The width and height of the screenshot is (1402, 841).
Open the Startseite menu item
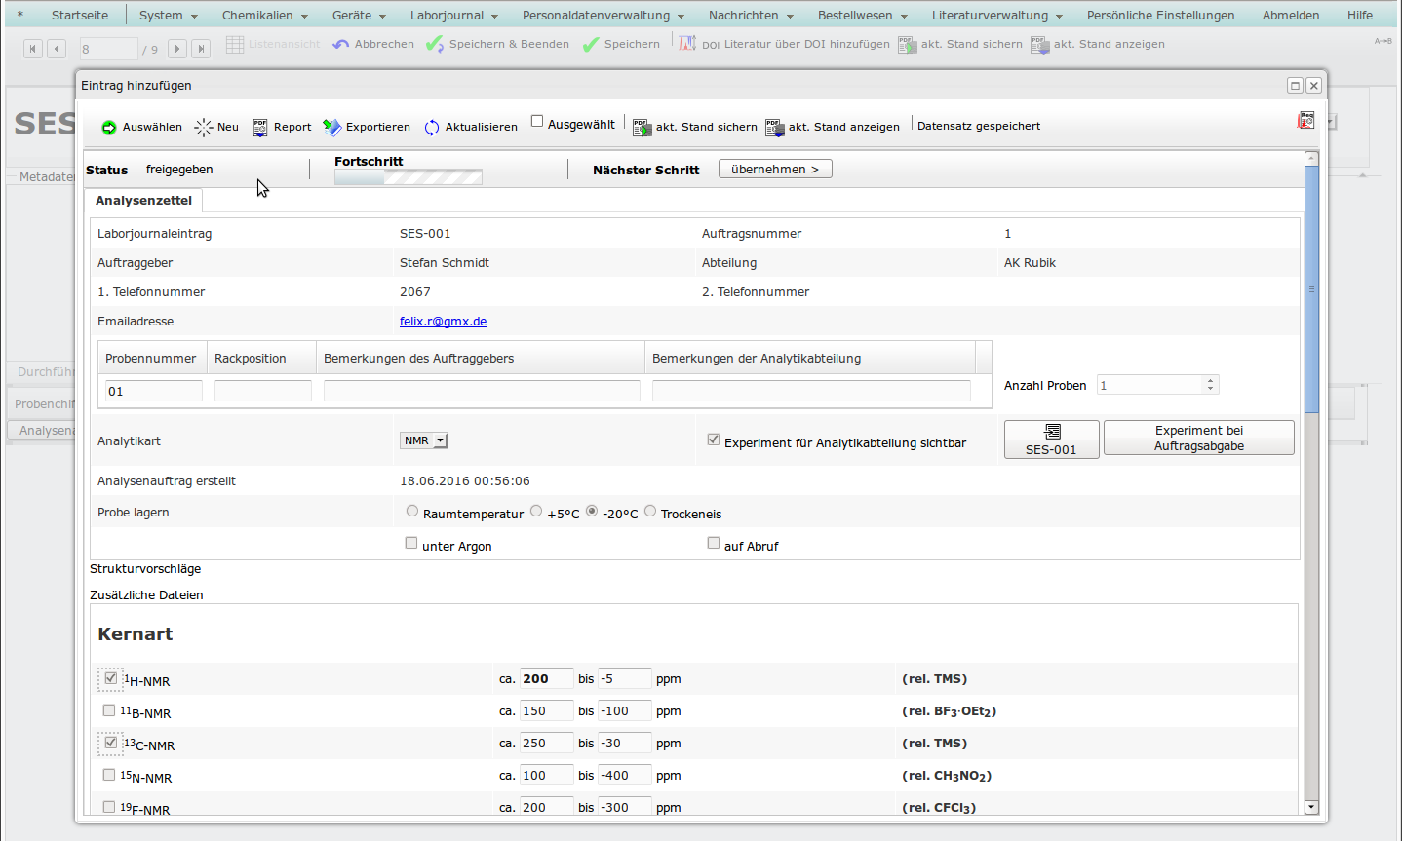point(80,15)
